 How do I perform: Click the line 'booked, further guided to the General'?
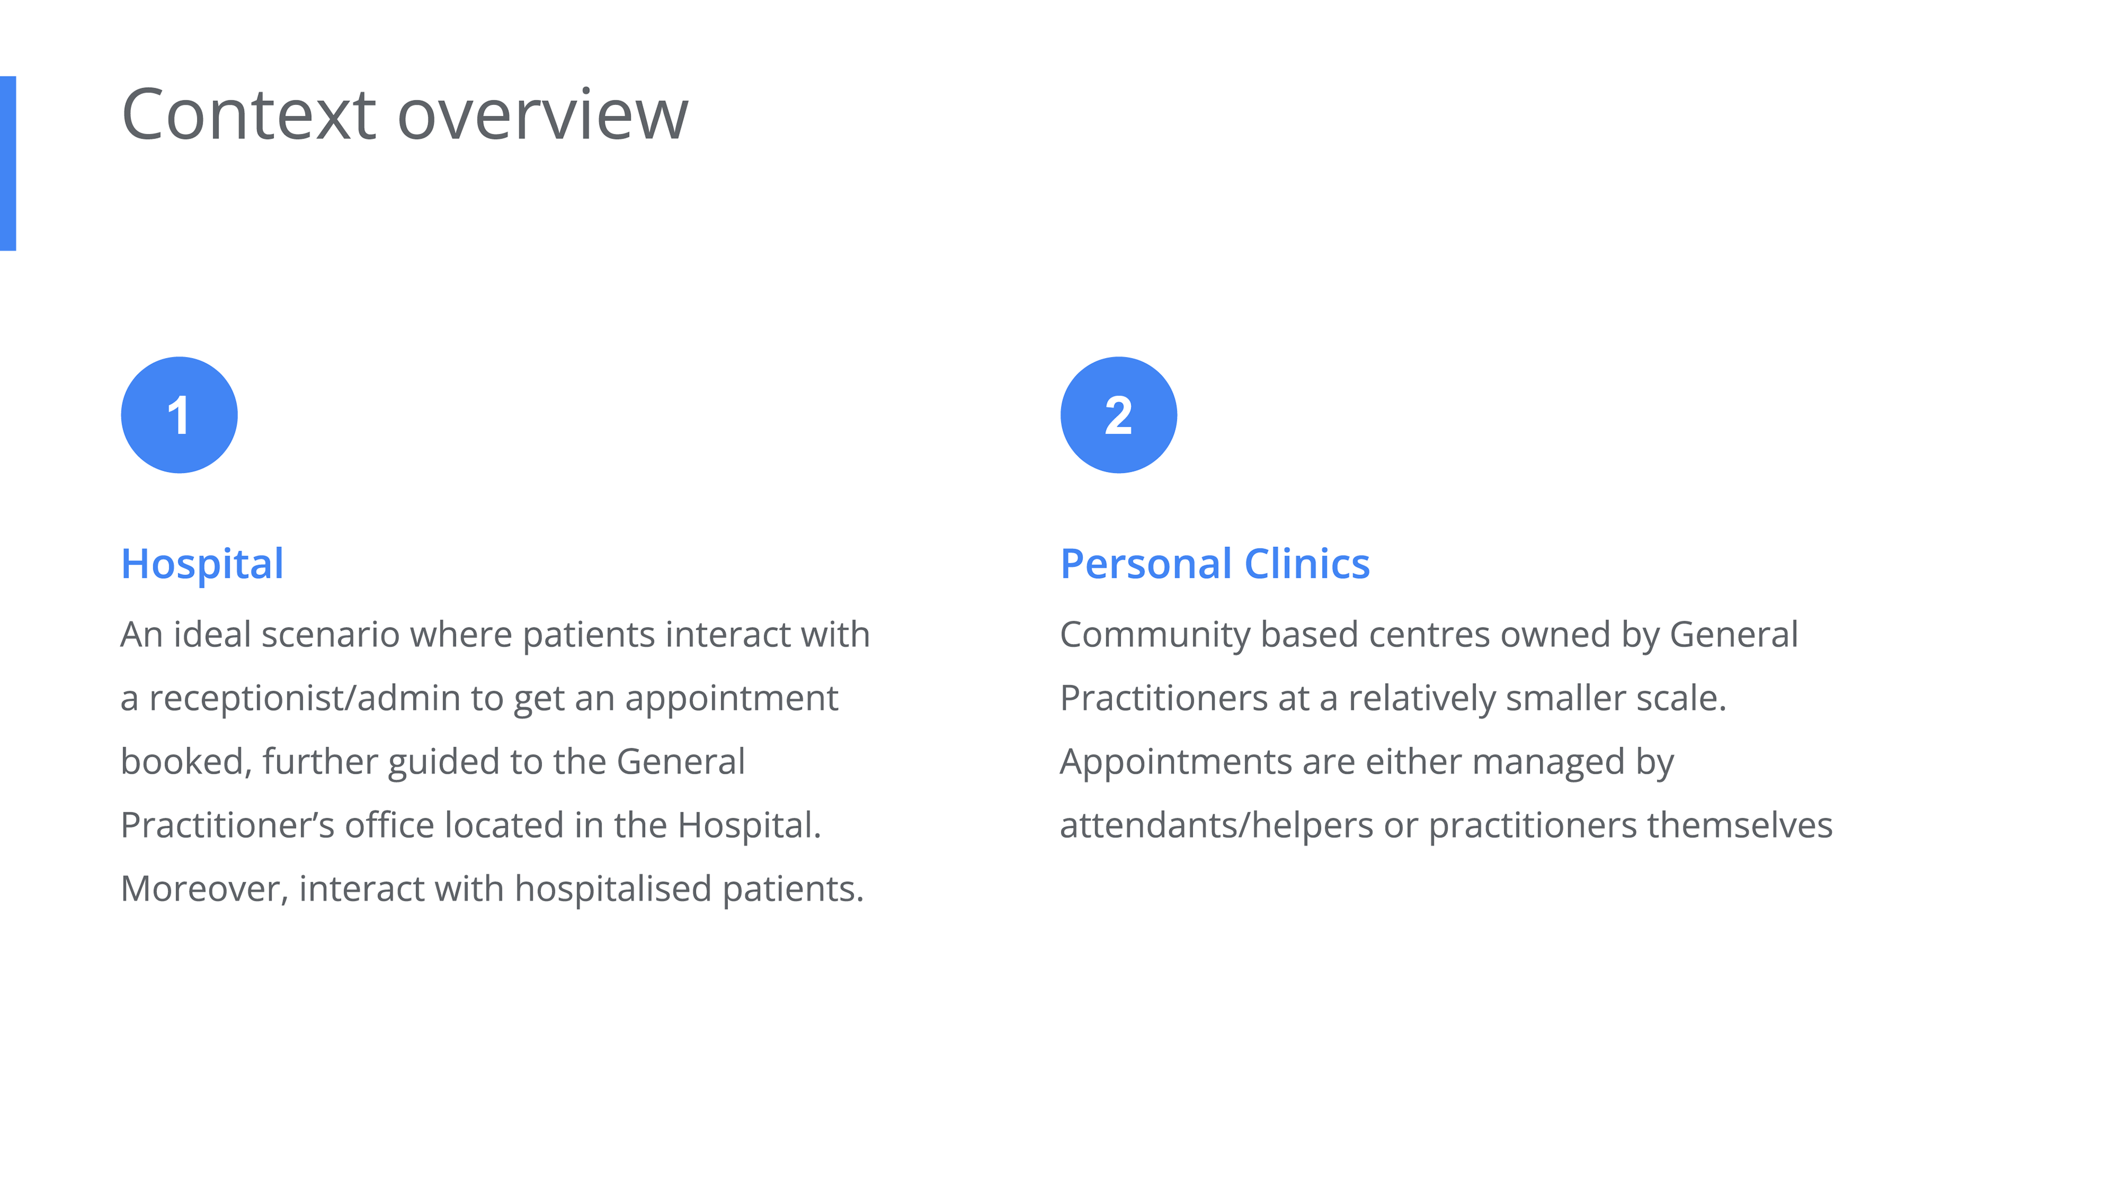tap(433, 762)
